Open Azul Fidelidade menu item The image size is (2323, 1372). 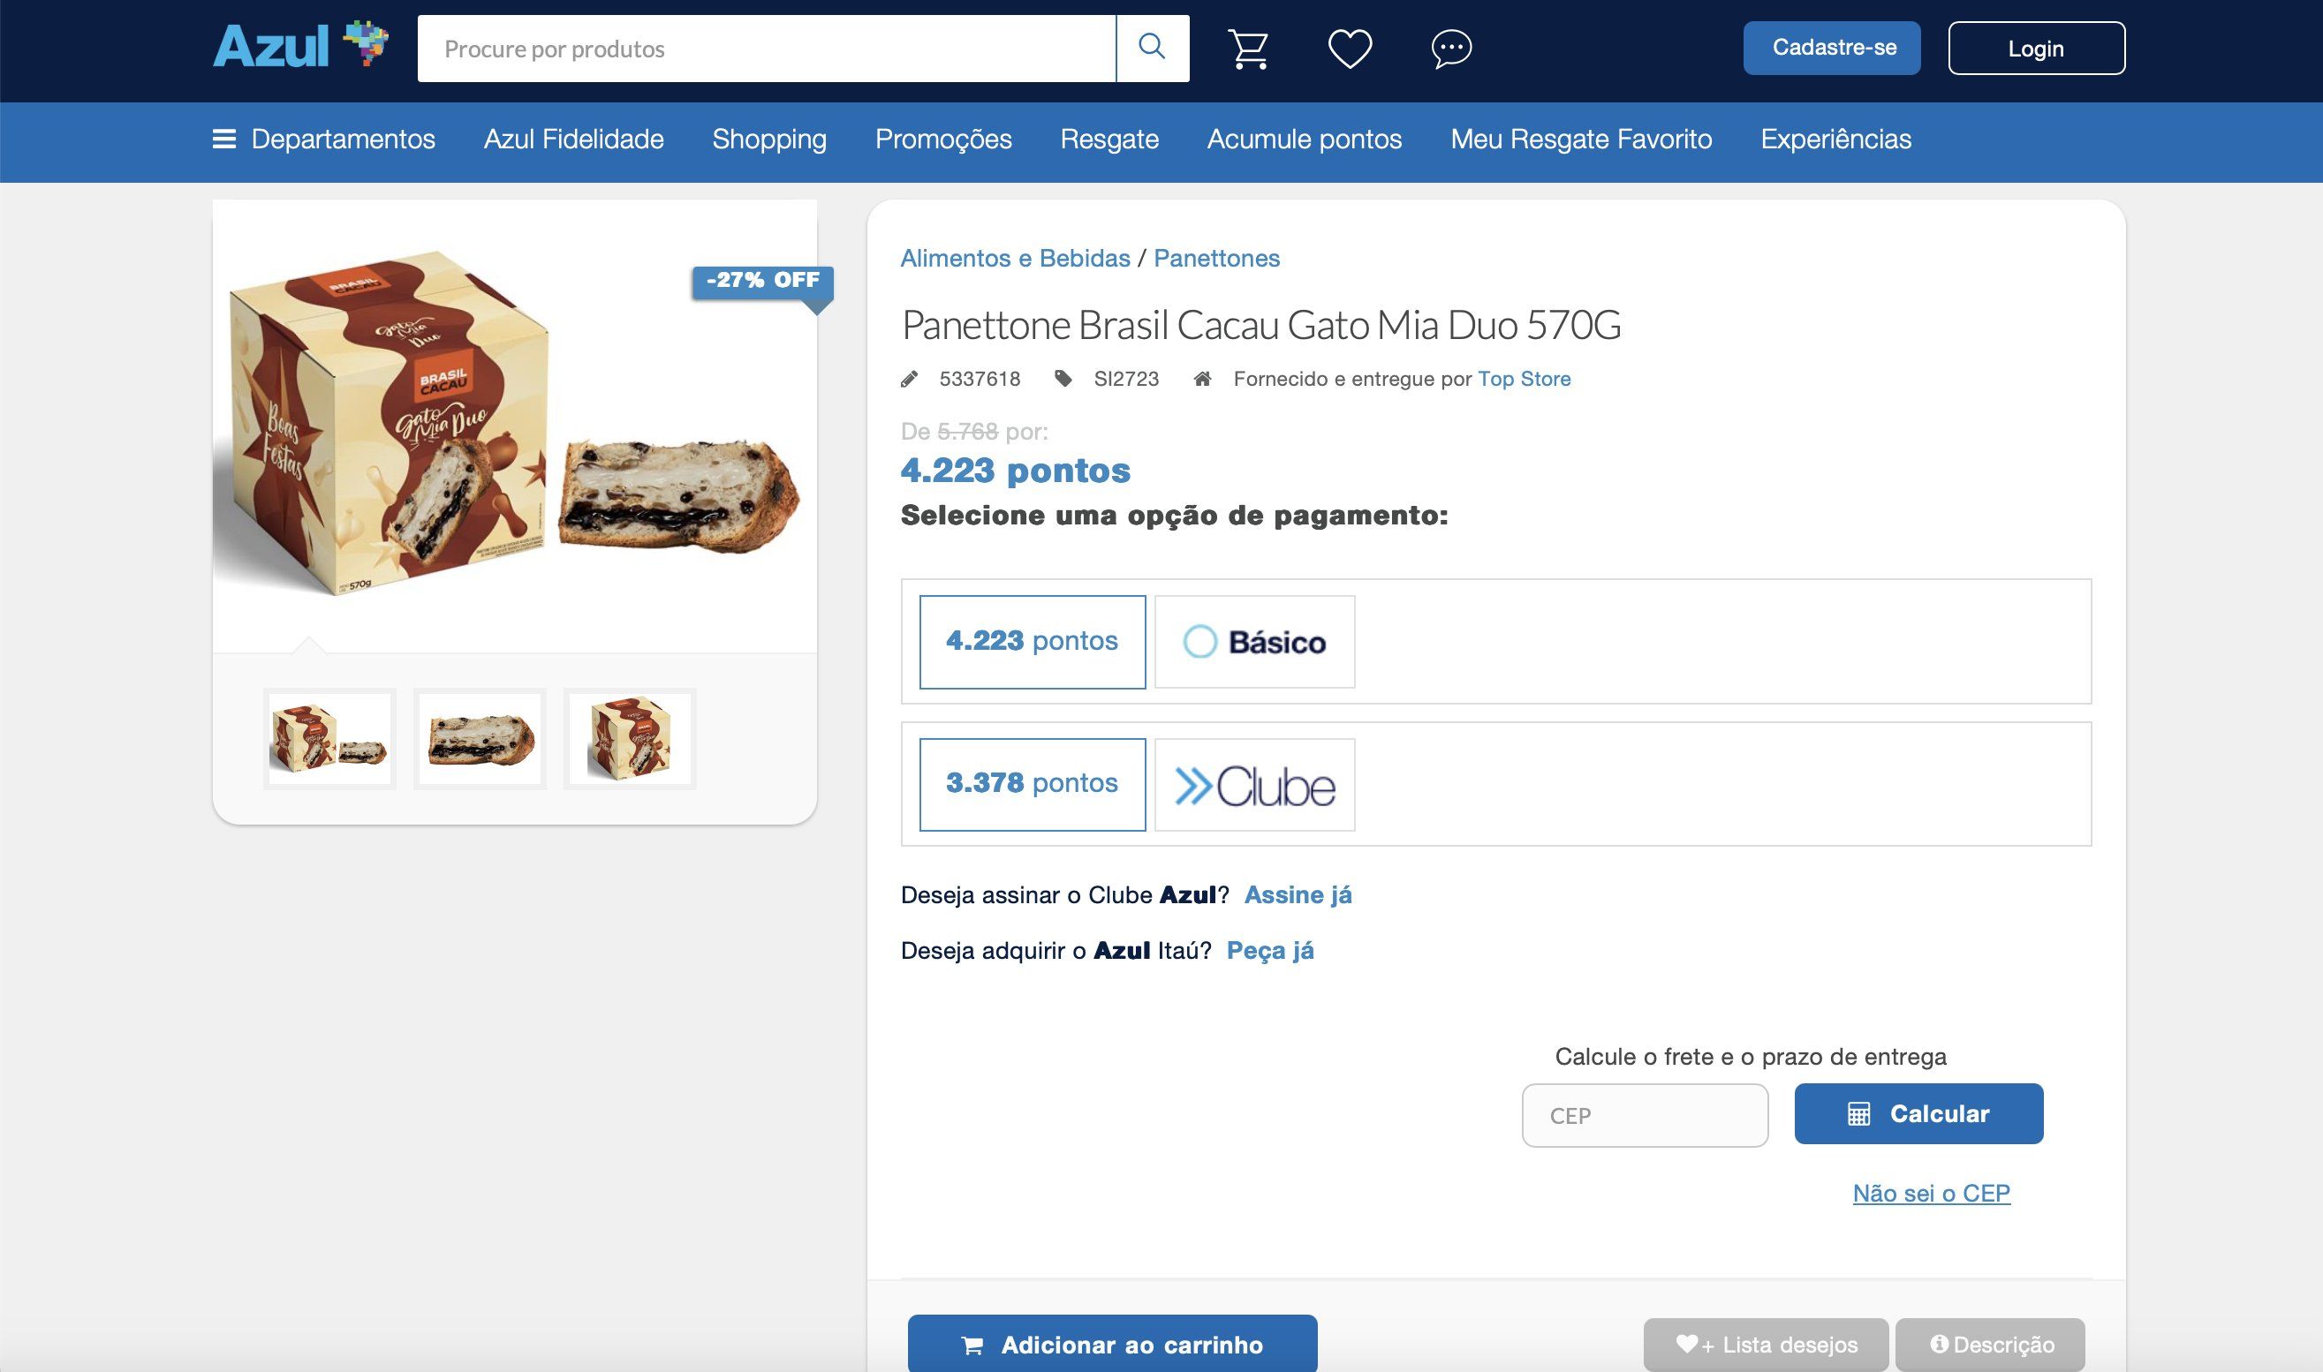point(573,139)
